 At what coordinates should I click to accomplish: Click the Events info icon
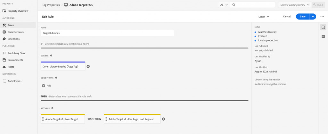click(51, 56)
